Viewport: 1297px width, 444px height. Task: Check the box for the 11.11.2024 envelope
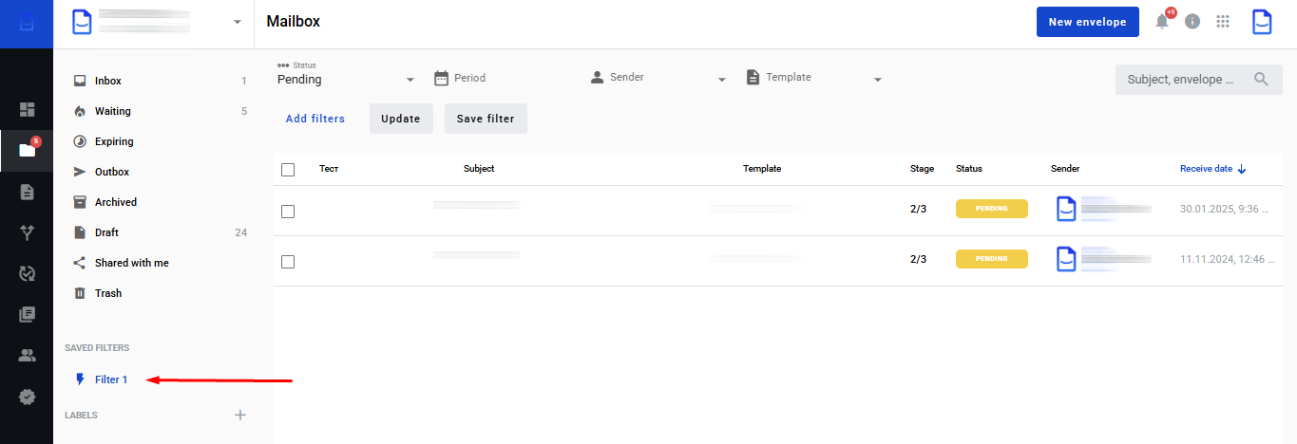pos(288,262)
